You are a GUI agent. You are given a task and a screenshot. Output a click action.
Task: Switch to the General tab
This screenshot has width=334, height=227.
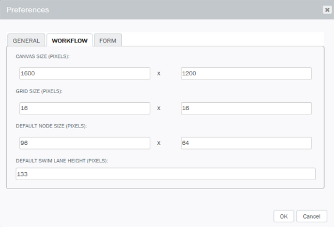click(26, 40)
